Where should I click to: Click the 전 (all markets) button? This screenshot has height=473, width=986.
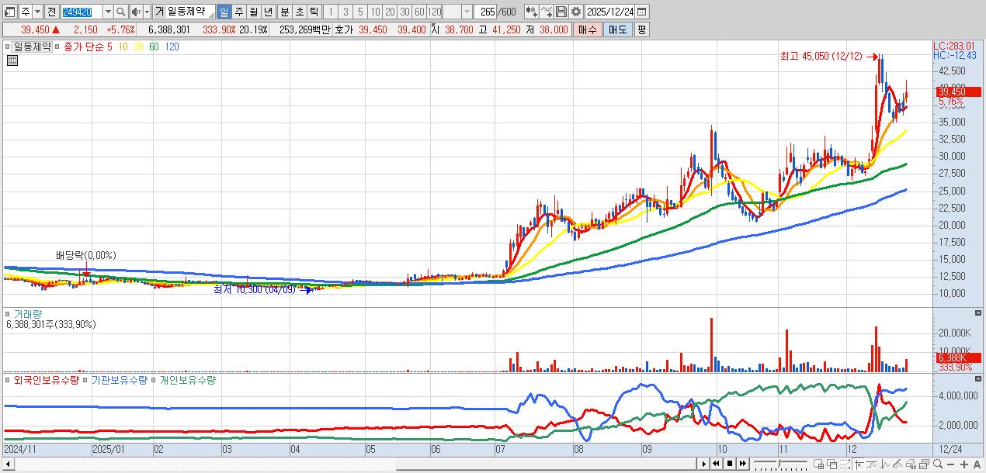click(x=51, y=12)
